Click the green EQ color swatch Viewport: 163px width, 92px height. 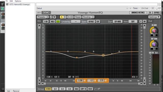(x=58, y=21)
